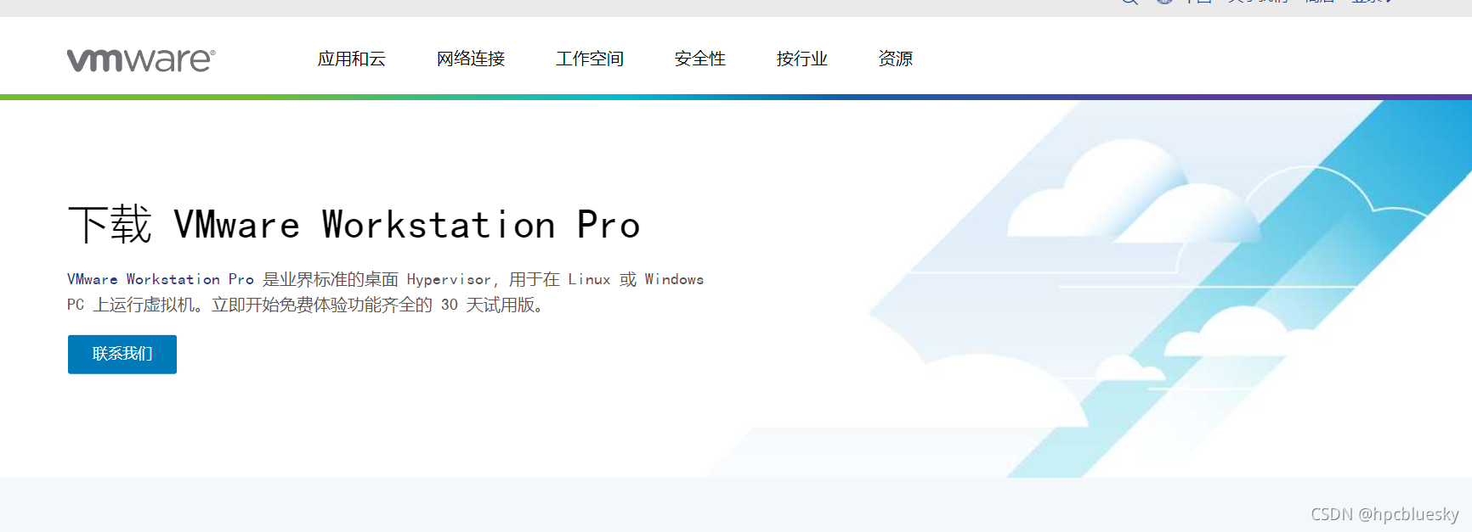Open the 网络连接 menu
The width and height of the screenshot is (1472, 532).
pos(470,59)
